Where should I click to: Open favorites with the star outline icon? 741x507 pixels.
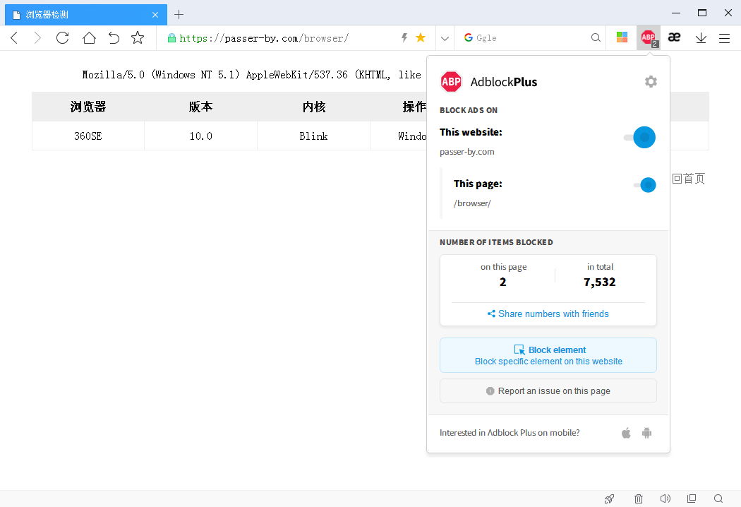(138, 37)
